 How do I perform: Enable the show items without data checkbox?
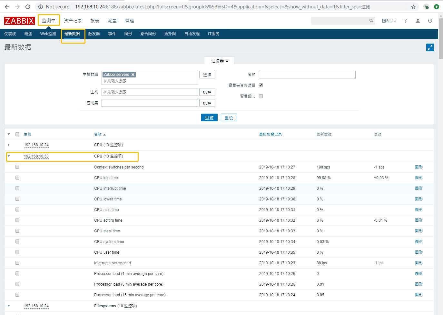261,85
